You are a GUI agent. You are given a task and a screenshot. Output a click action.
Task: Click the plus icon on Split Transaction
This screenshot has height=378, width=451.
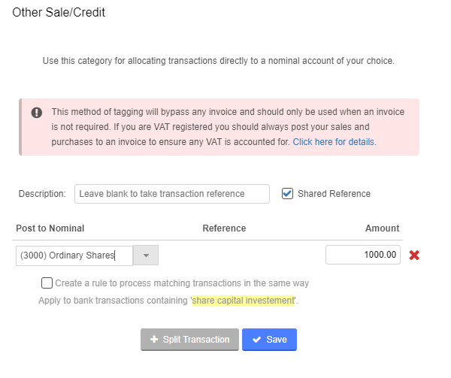click(x=154, y=339)
